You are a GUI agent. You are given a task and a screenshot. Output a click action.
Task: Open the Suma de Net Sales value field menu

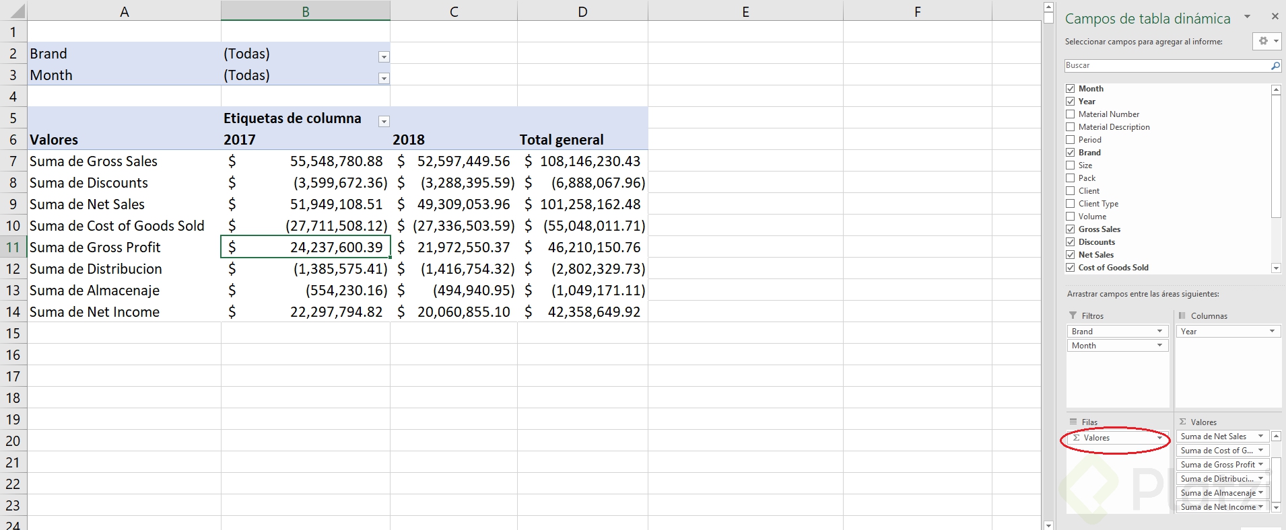(1260, 437)
